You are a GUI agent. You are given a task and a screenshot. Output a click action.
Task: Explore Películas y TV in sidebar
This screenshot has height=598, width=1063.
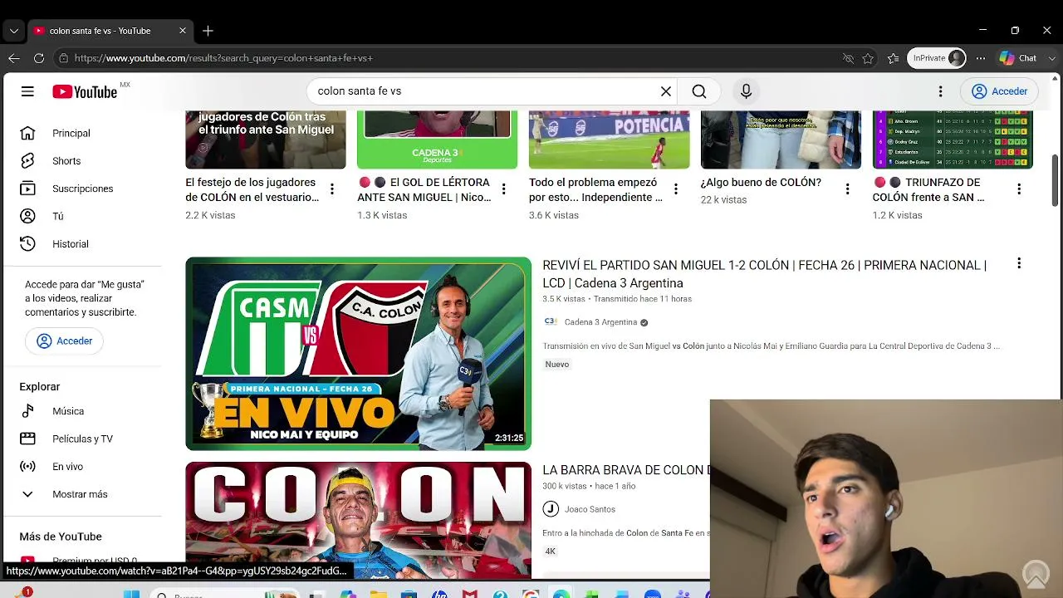point(83,439)
